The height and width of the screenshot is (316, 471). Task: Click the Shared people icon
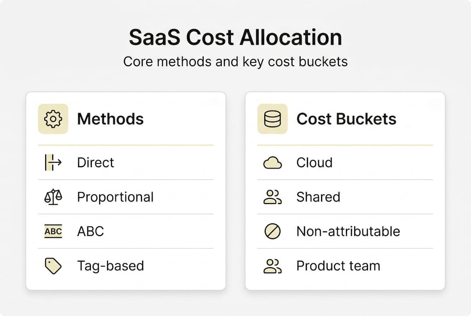[x=273, y=197]
